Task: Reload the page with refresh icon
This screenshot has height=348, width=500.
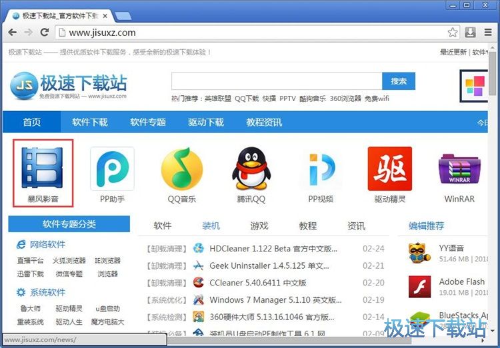Action: point(44,32)
